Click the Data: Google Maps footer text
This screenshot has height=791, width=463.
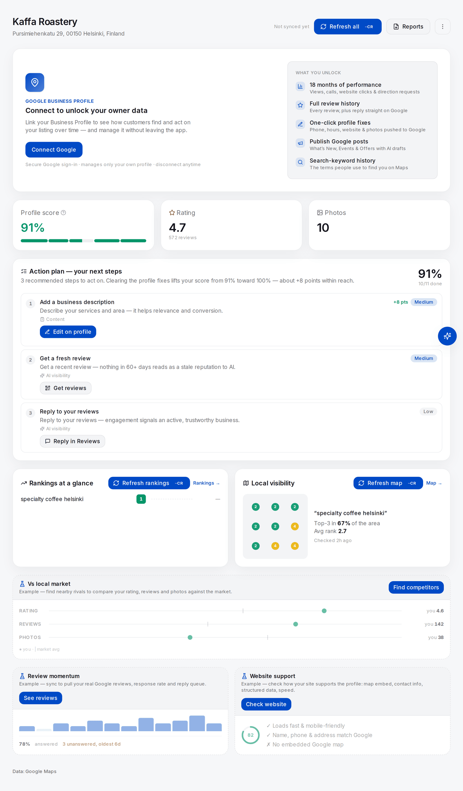pyautogui.click(x=34, y=771)
